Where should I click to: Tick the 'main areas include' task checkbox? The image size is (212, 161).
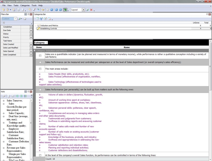click(x=40, y=69)
